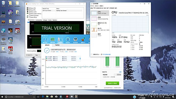Open the Mail app on taskbar
This screenshot has height=99, width=176.
pos(56,97)
